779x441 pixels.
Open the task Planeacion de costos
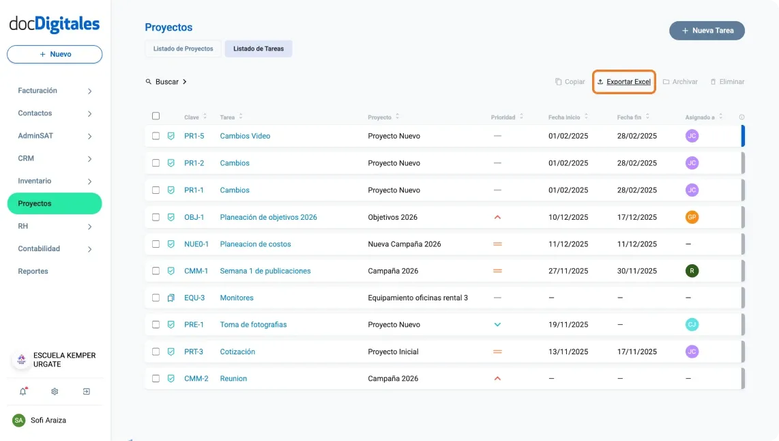pos(255,244)
